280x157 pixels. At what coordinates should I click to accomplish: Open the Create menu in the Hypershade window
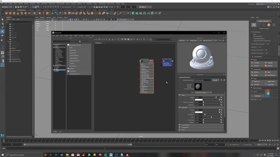66,36
